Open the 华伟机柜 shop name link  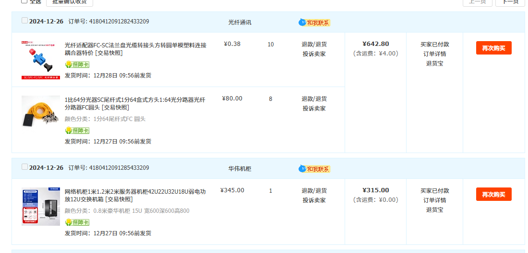point(240,169)
